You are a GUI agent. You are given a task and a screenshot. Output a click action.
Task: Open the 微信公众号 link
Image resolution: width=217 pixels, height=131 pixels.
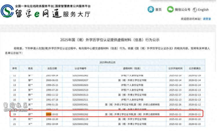[x=182, y=10]
